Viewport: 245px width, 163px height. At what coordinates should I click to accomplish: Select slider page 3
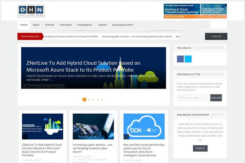tap(93, 99)
